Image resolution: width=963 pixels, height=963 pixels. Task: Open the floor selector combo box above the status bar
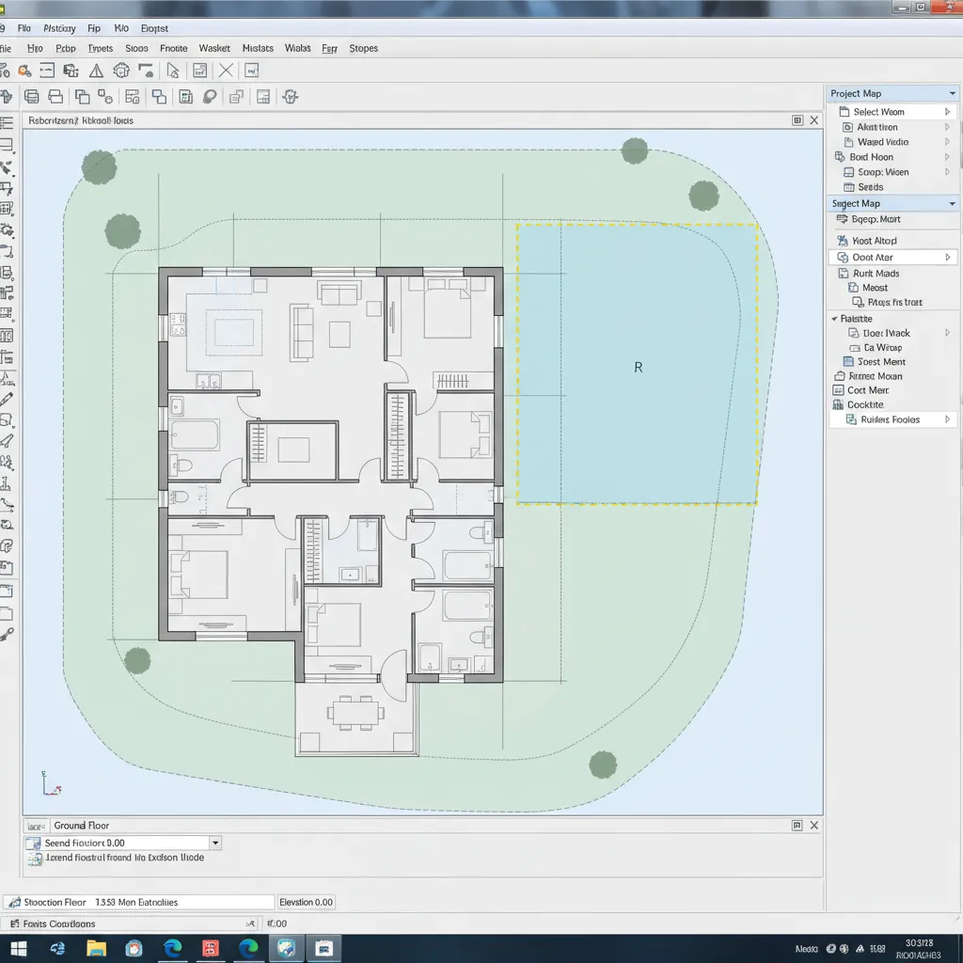(x=214, y=843)
